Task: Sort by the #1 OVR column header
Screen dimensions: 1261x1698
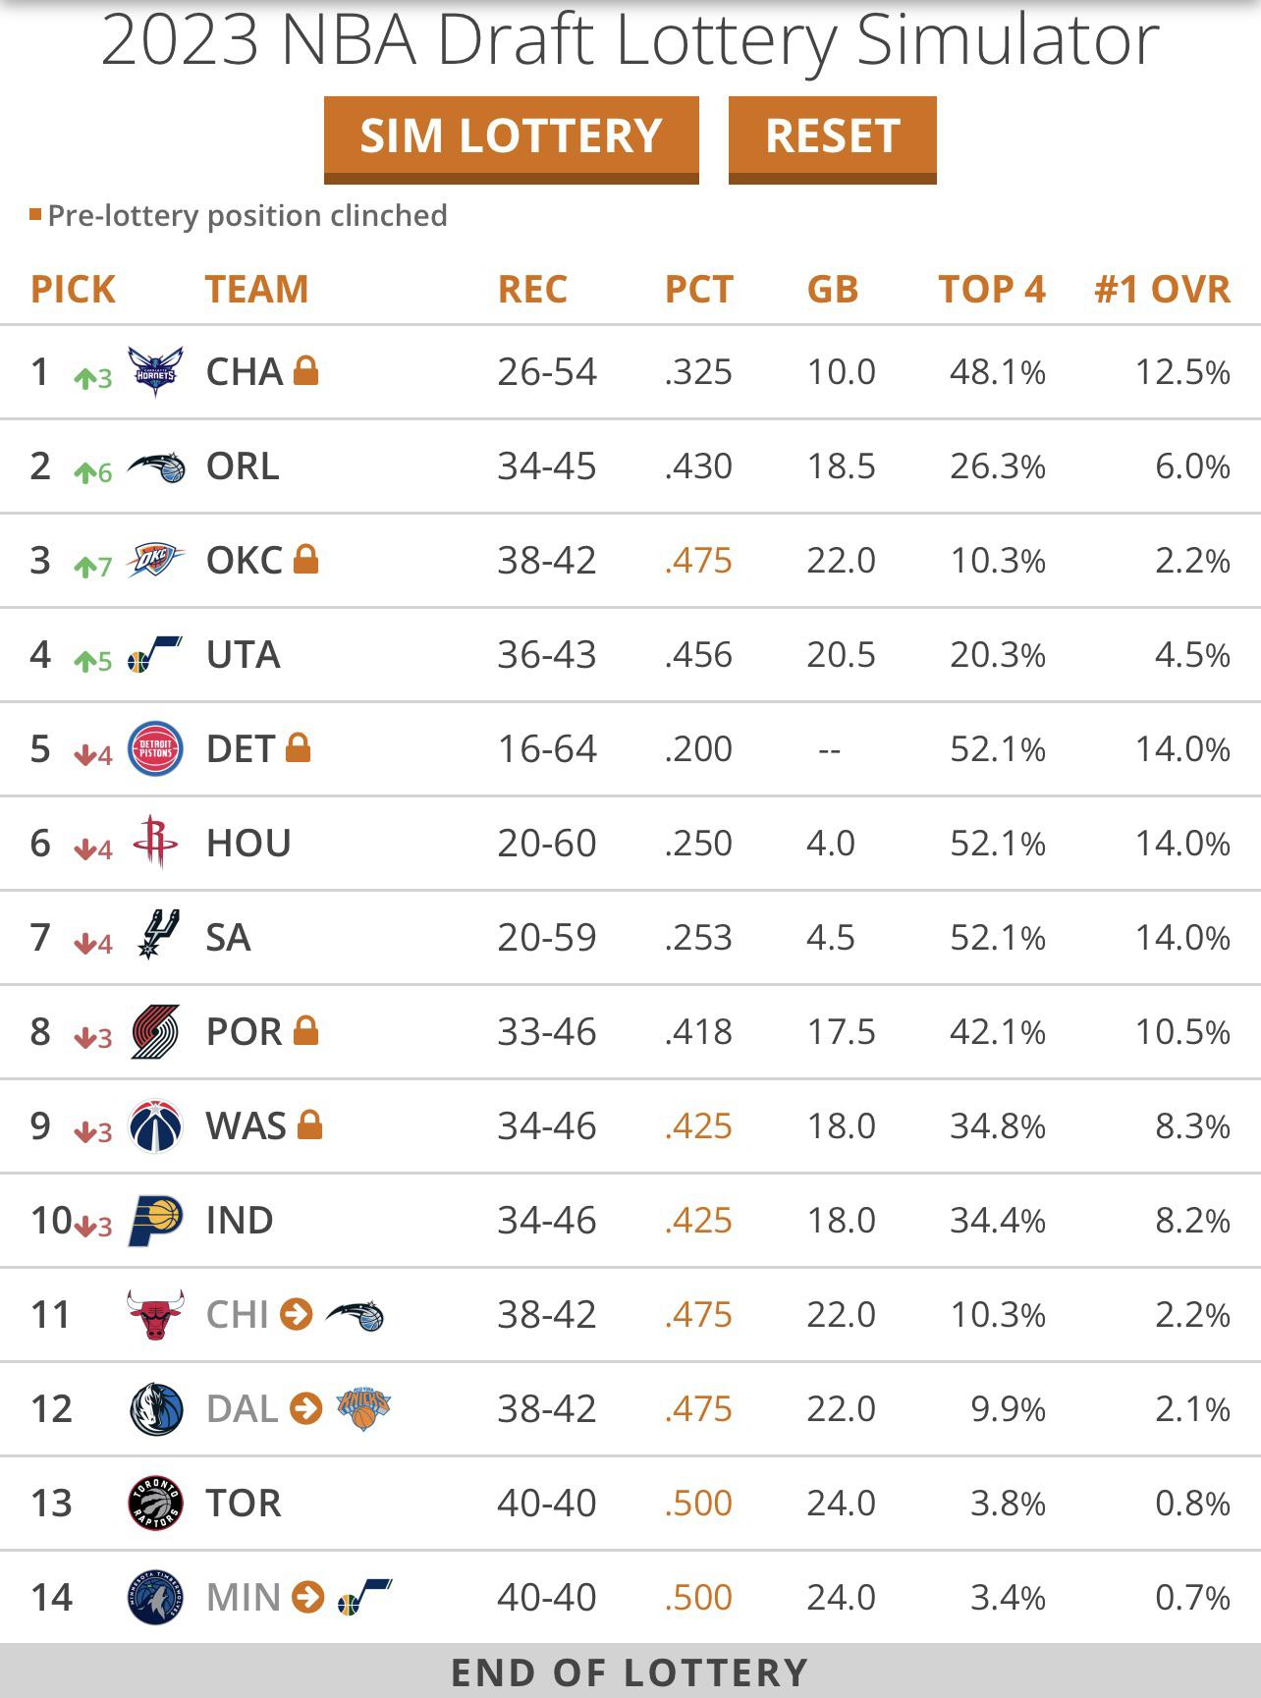Action: [1162, 290]
